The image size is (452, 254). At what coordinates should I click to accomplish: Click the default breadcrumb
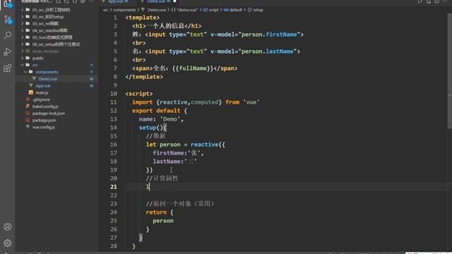(235, 10)
